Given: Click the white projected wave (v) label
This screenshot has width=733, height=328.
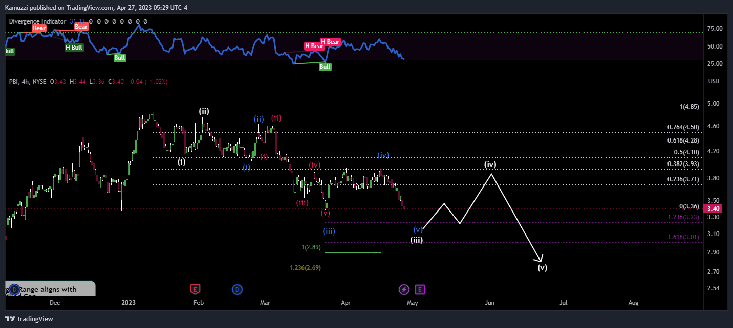Looking at the screenshot, I should (543, 268).
